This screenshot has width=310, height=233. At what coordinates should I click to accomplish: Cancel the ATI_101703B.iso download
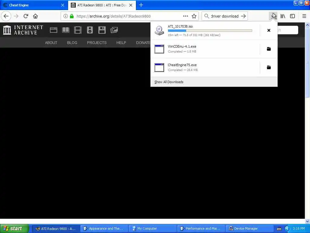(x=269, y=30)
